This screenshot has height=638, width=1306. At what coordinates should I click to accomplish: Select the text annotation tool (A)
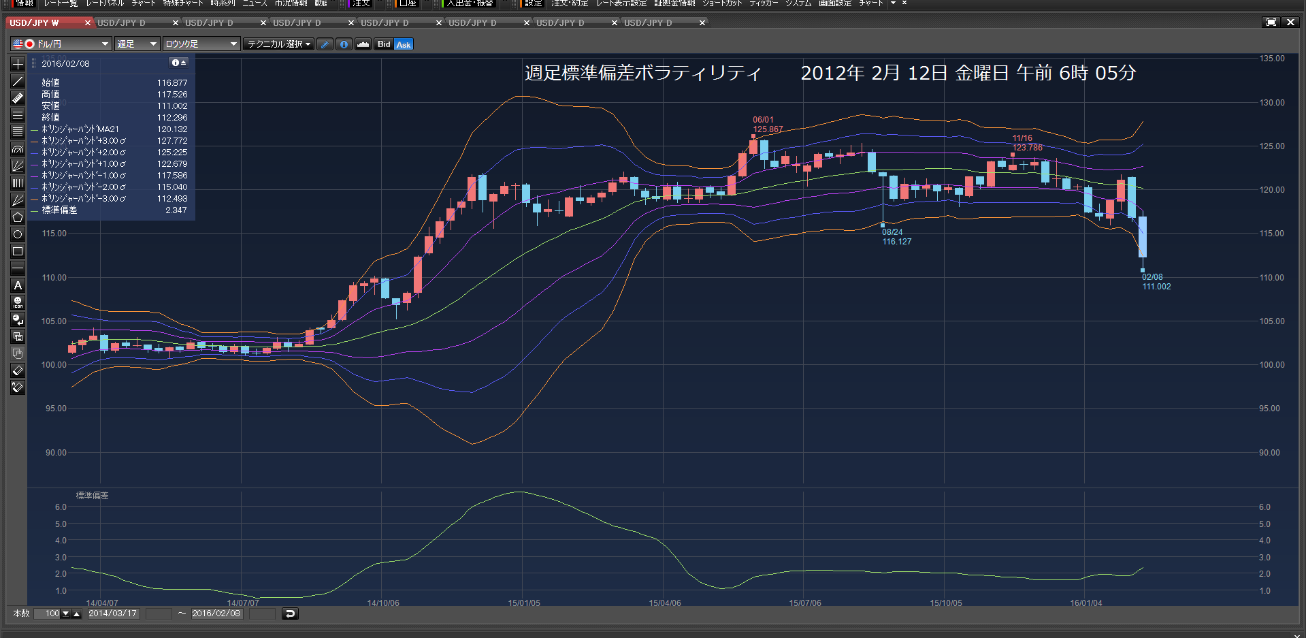pyautogui.click(x=18, y=285)
